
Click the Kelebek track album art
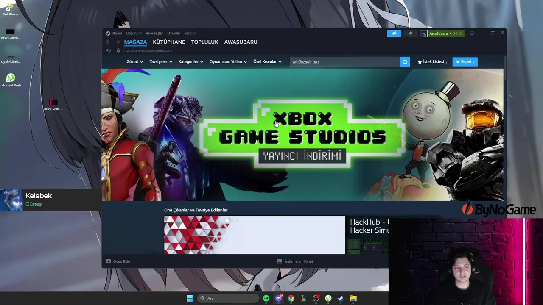[11, 200]
